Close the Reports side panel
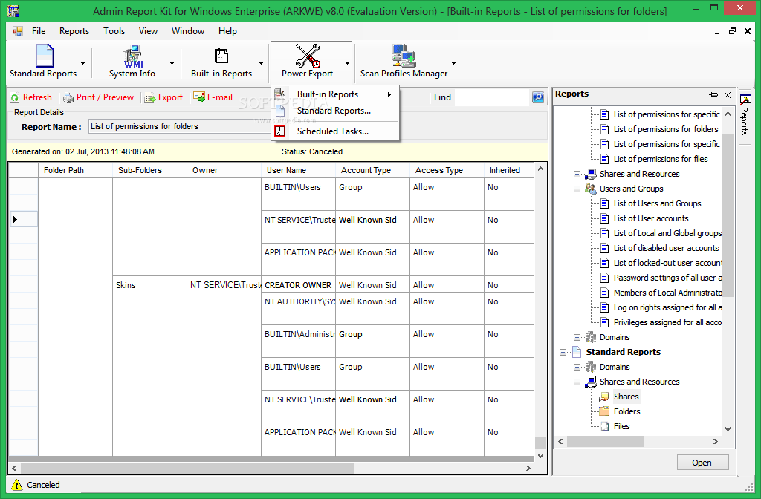 728,95
